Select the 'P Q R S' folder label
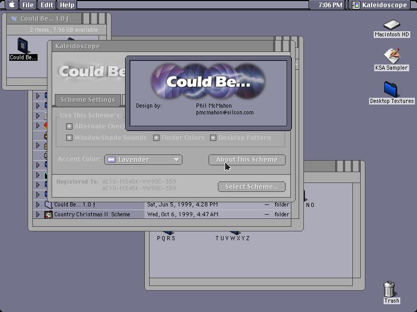 166,238
